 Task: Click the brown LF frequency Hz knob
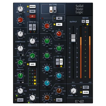click(59, 91)
